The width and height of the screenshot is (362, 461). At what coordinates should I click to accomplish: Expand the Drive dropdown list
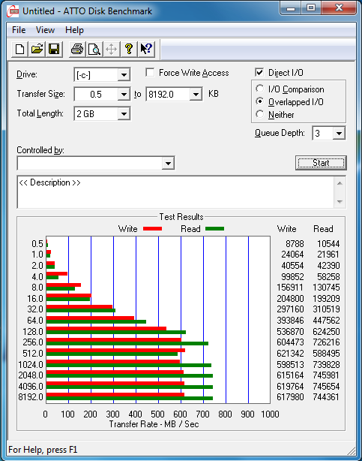(124, 75)
